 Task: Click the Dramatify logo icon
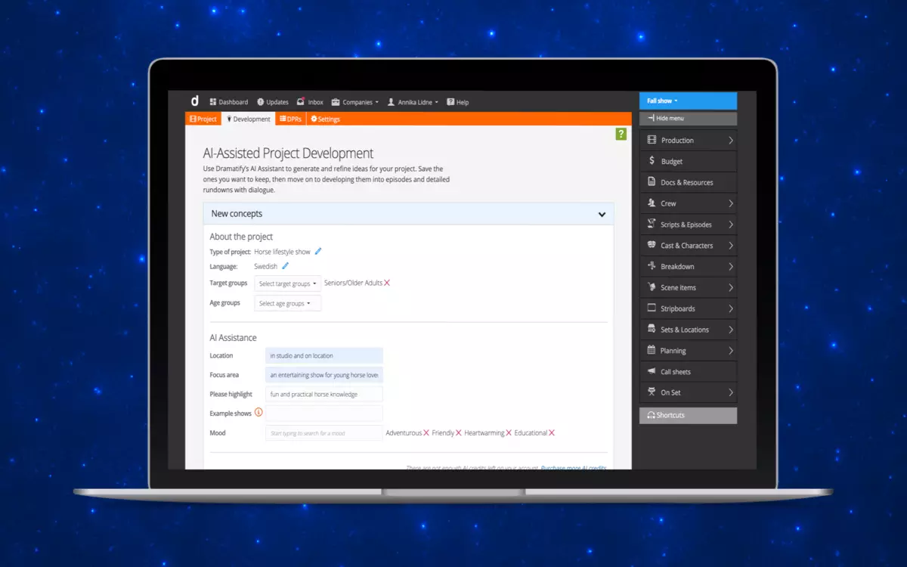[x=195, y=101]
